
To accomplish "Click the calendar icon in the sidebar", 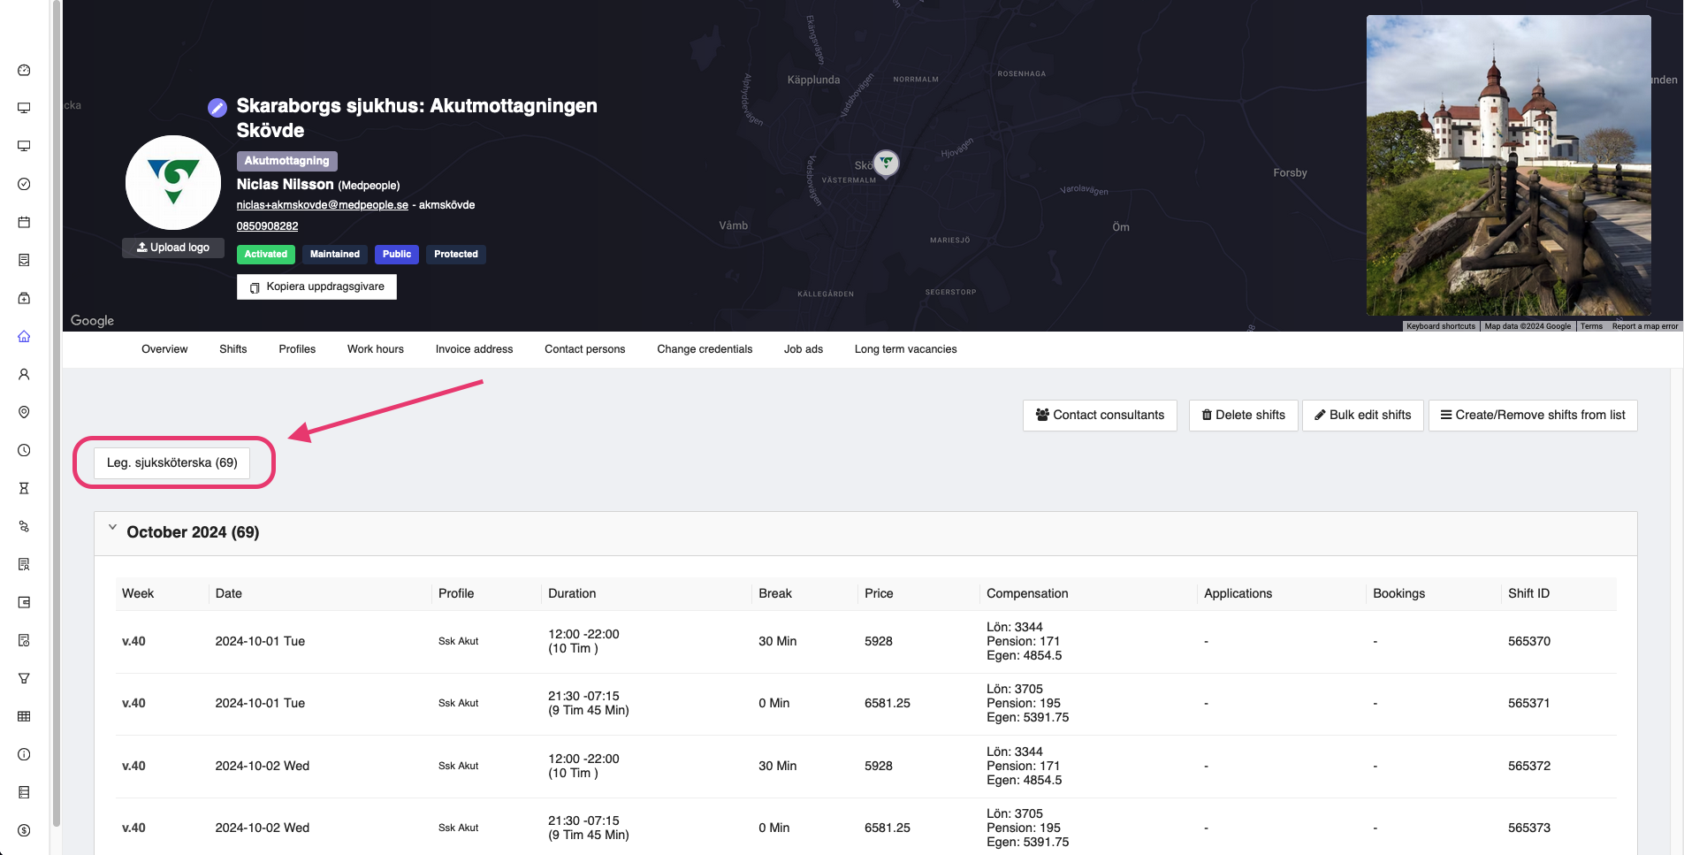I will [x=24, y=222].
